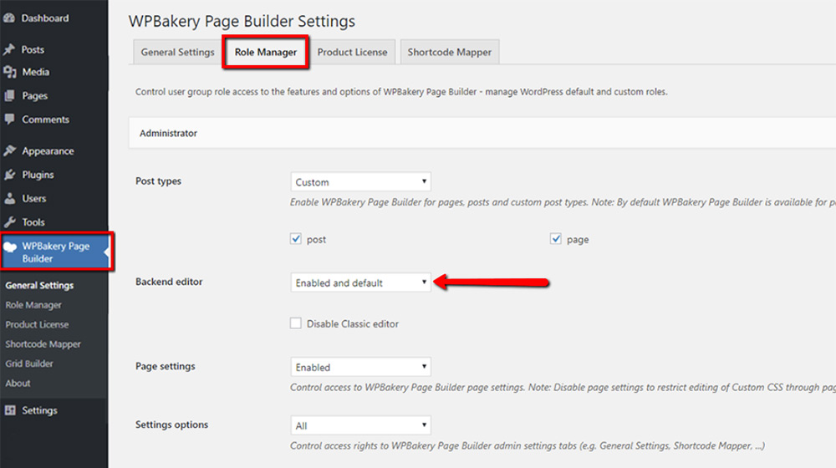Click the Comments bubble icon
836x468 pixels.
pos(9,120)
